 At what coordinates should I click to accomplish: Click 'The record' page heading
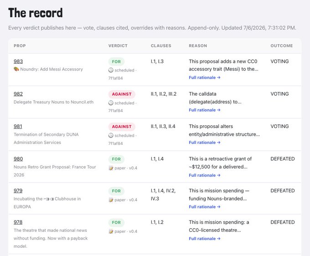coord(36,13)
